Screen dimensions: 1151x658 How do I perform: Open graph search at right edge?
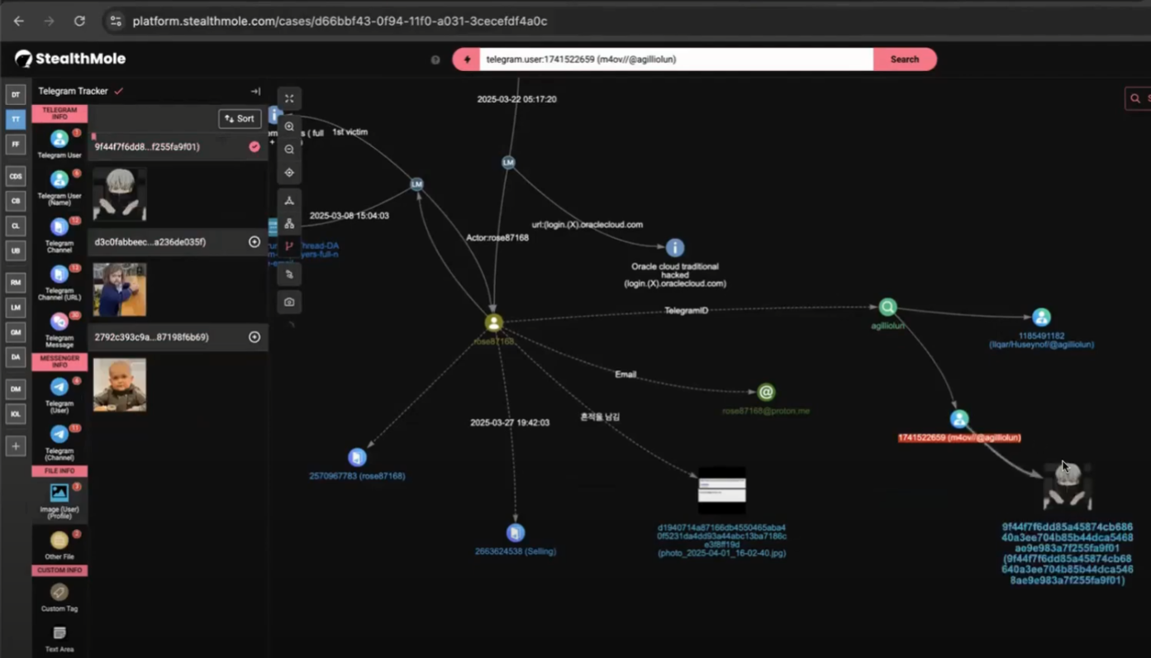[x=1138, y=98]
